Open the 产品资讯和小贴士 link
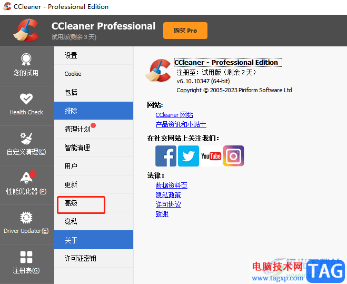The height and width of the screenshot is (284, 347). point(181,124)
